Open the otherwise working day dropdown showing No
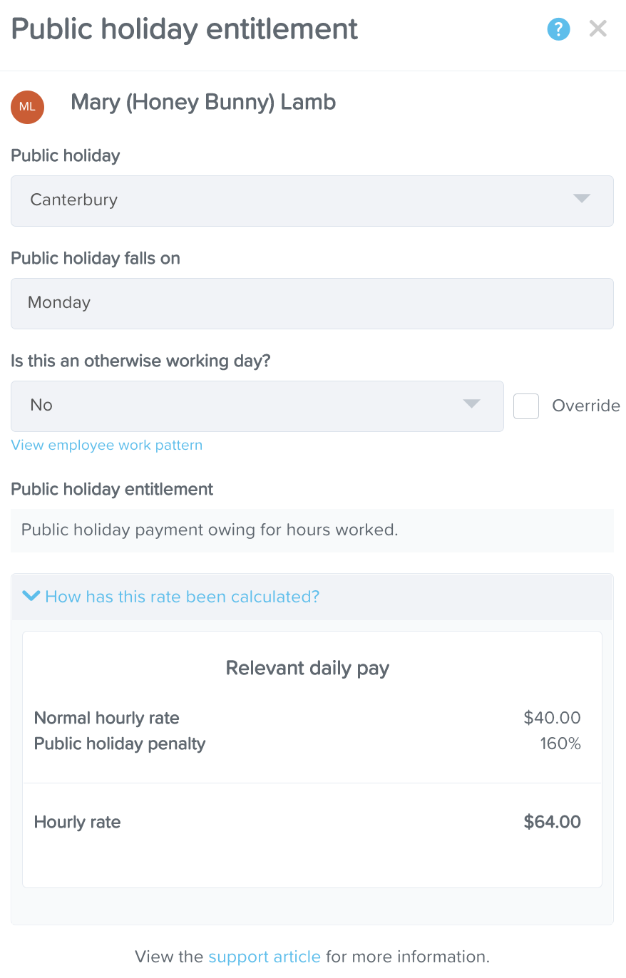Image resolution: width=626 pixels, height=978 pixels. coord(257,404)
